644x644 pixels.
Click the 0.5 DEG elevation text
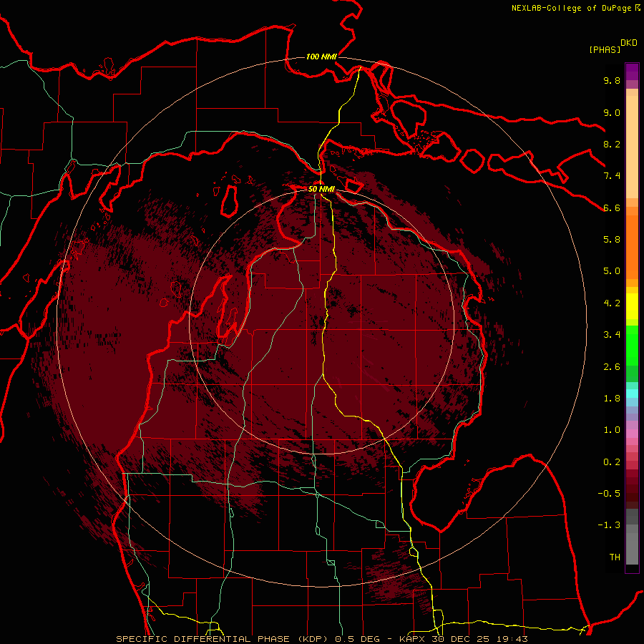point(357,639)
